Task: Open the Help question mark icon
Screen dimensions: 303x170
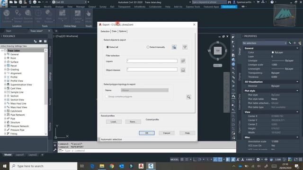Action: coord(272,2)
